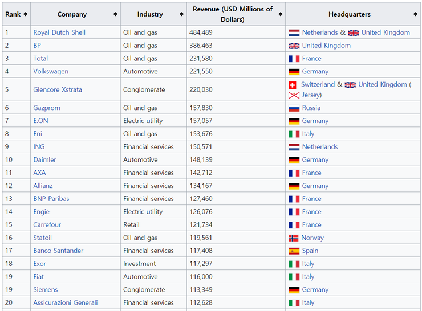
Task: Open the Gazprom company link
Action: tap(46, 108)
